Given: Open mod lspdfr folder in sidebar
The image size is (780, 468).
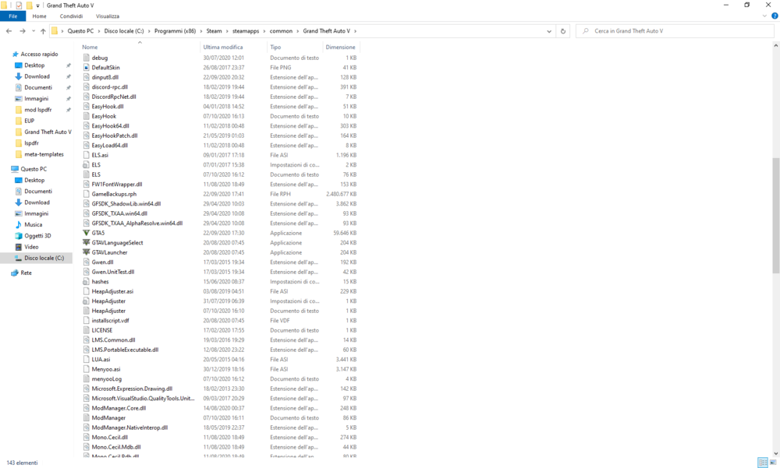Looking at the screenshot, I should pyautogui.click(x=37, y=110).
